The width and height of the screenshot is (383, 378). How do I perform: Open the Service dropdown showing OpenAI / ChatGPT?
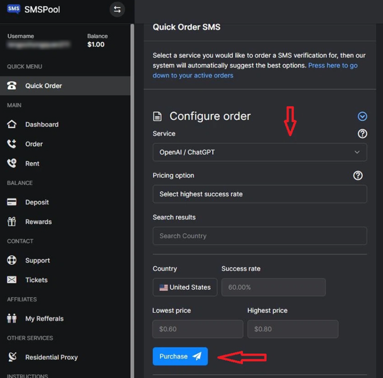(260, 152)
